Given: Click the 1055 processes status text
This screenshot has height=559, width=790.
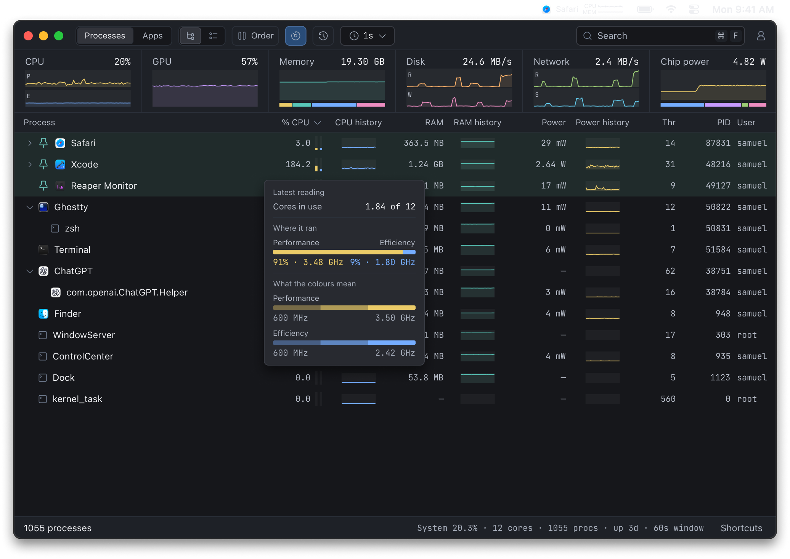Looking at the screenshot, I should [58, 528].
